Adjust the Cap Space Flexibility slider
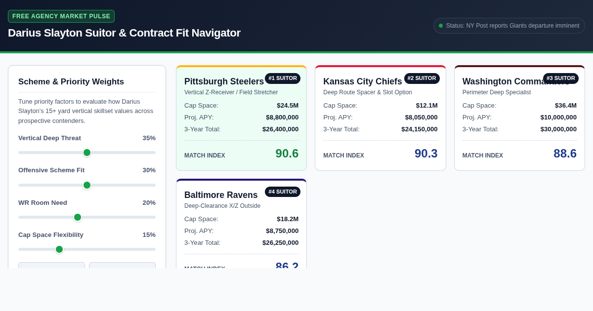This screenshot has height=311, width=593. (x=87, y=249)
